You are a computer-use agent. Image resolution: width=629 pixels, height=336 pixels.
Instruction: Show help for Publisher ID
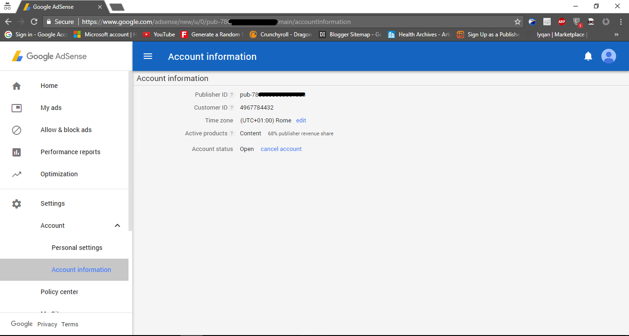(x=232, y=95)
